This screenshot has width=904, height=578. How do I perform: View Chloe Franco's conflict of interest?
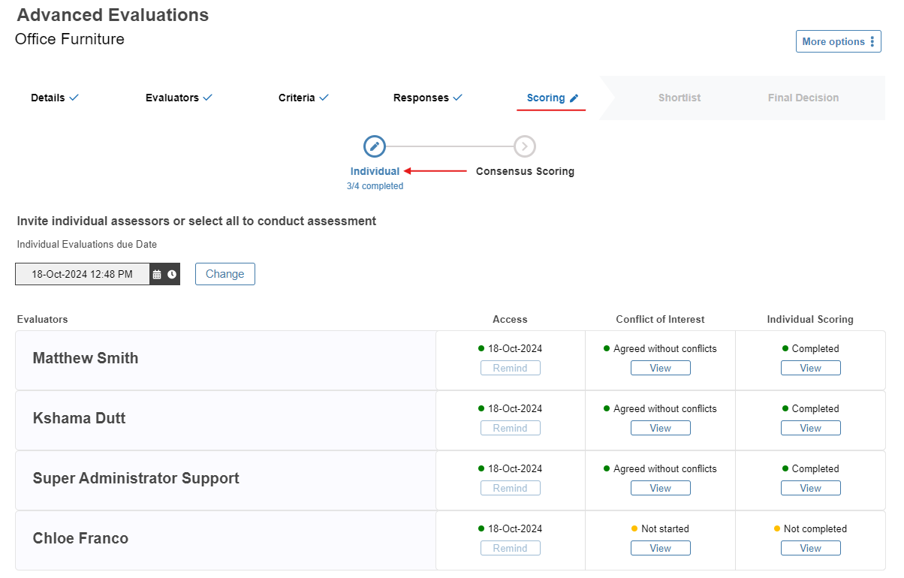[x=661, y=548]
